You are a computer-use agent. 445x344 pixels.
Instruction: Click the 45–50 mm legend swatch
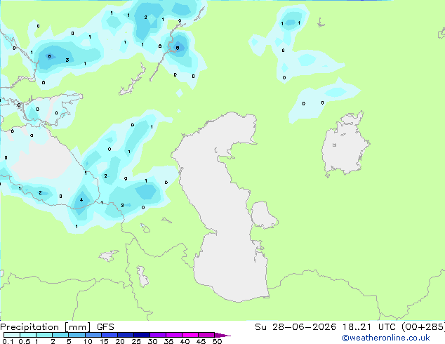(206, 335)
